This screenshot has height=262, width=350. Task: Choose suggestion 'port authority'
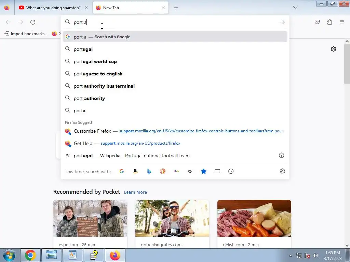point(175,98)
